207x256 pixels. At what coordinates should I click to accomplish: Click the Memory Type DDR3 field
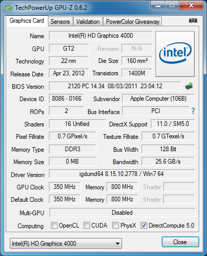point(73,149)
